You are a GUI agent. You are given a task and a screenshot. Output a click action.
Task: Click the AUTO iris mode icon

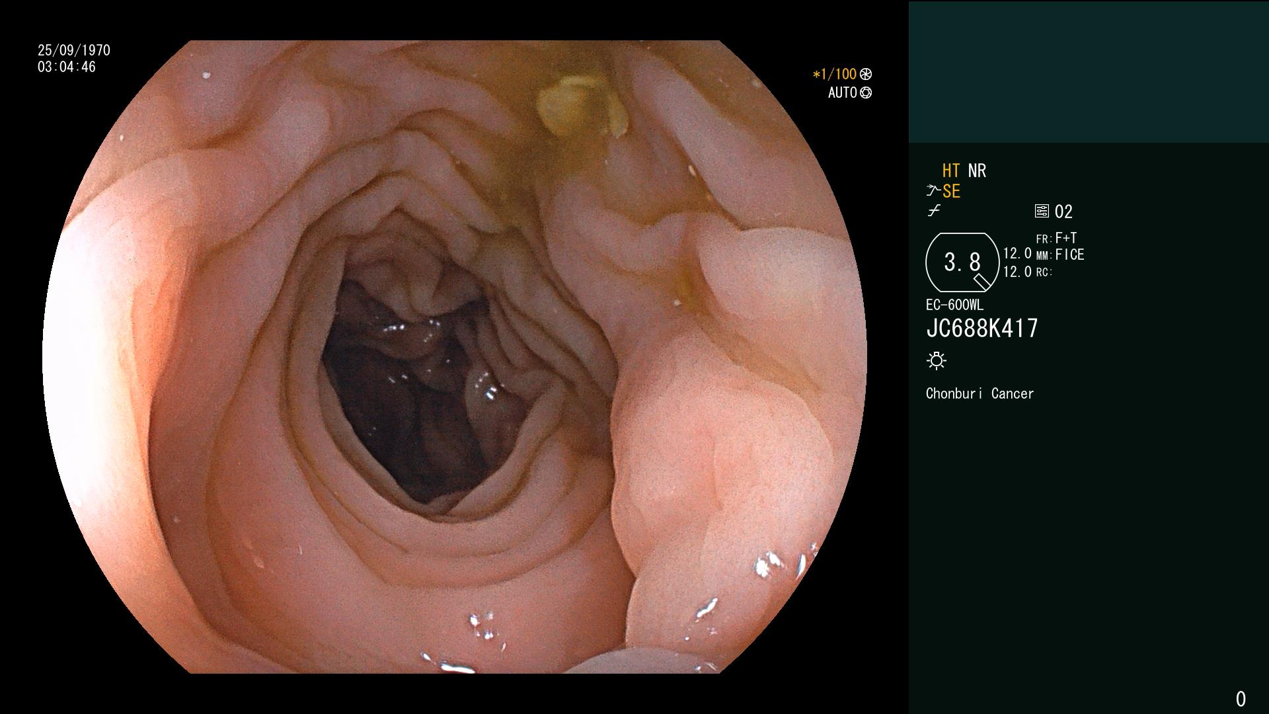click(866, 93)
